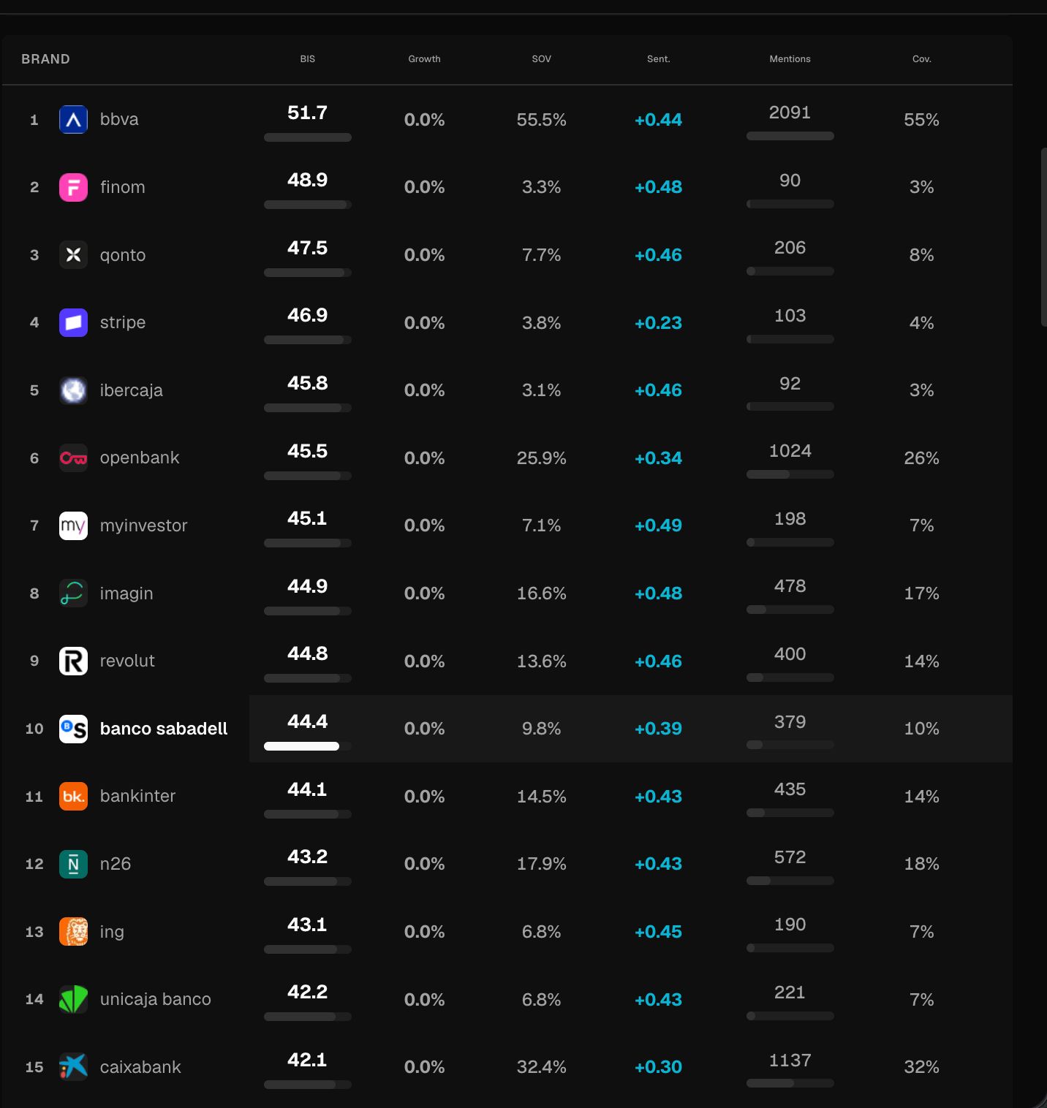1047x1108 pixels.
Task: Click the banco sabadell BIS progress bar
Action: tap(307, 746)
